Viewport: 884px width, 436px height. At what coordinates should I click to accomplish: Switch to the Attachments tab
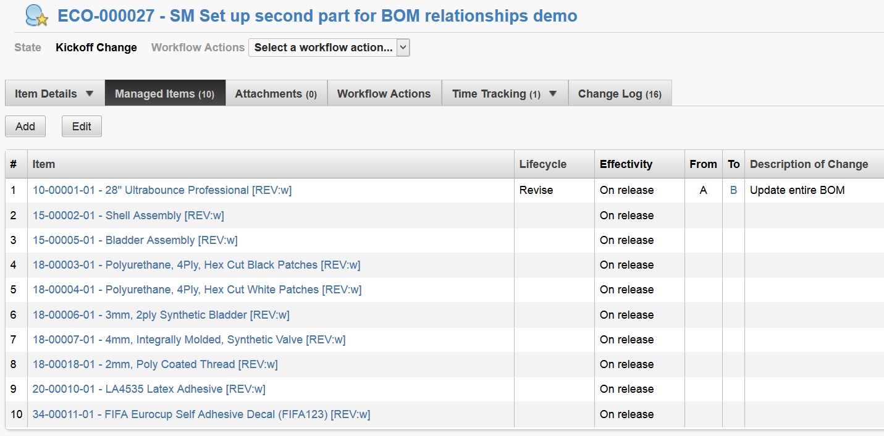click(x=276, y=93)
